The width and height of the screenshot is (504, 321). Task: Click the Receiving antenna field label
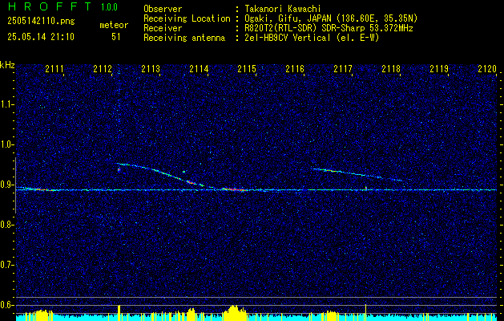[x=184, y=38]
